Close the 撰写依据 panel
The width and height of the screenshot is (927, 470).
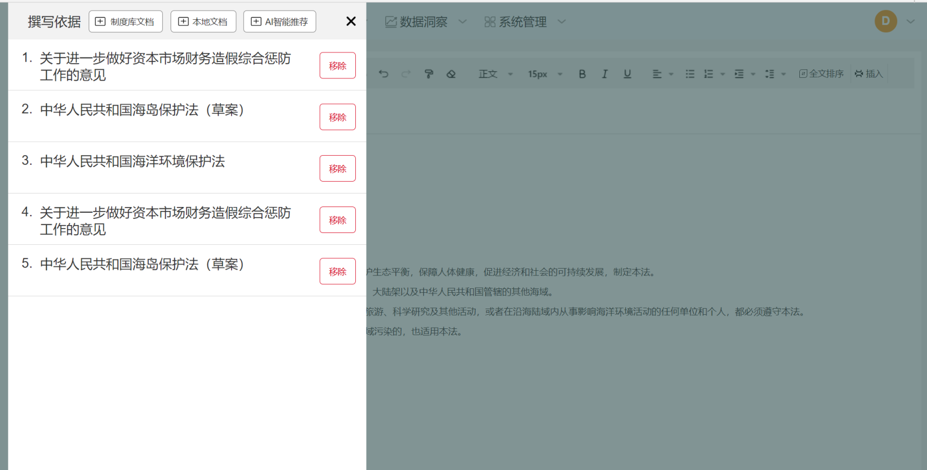[x=351, y=21]
